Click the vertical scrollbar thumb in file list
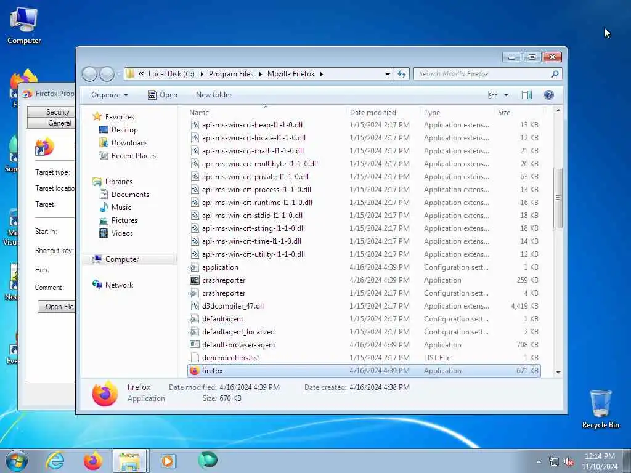The height and width of the screenshot is (473, 631). coord(558,198)
